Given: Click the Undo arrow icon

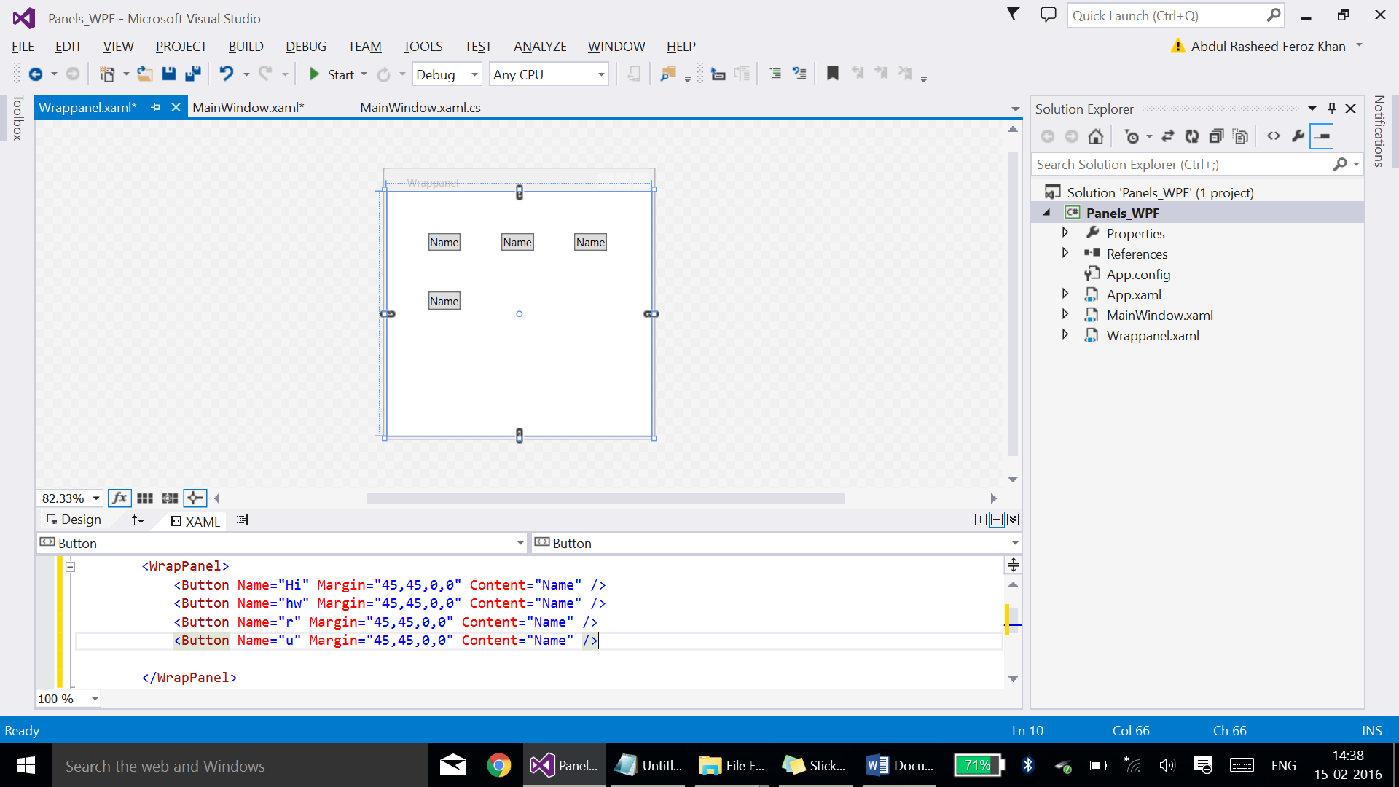Looking at the screenshot, I should (x=227, y=74).
